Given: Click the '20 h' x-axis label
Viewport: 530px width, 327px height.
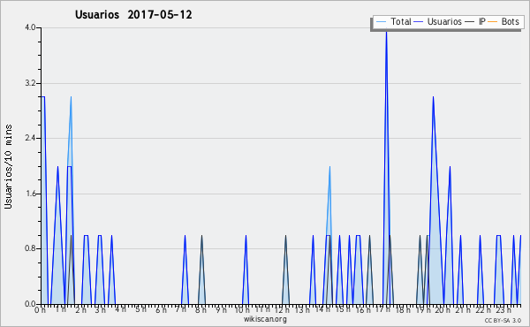Looking at the screenshot, I should pos(443,310).
